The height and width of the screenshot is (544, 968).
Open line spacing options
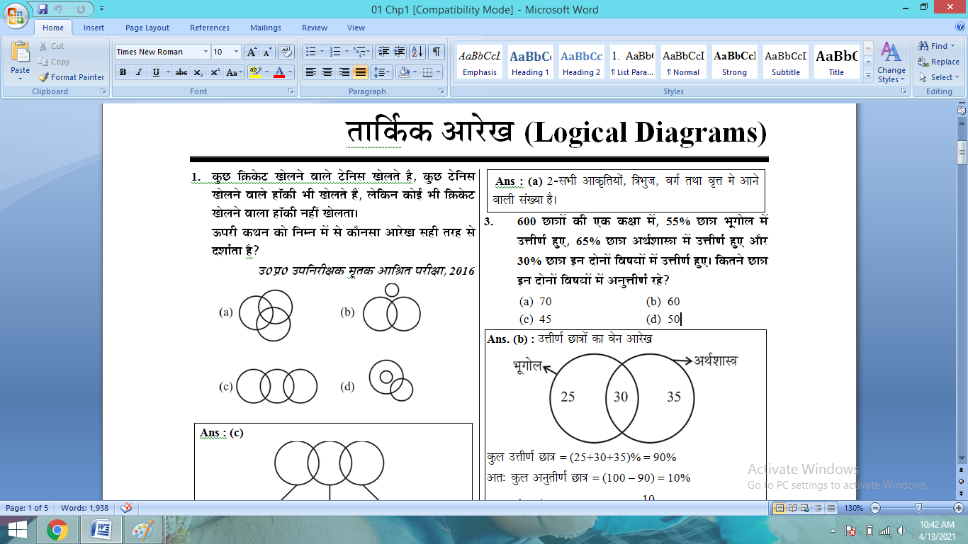tap(382, 72)
